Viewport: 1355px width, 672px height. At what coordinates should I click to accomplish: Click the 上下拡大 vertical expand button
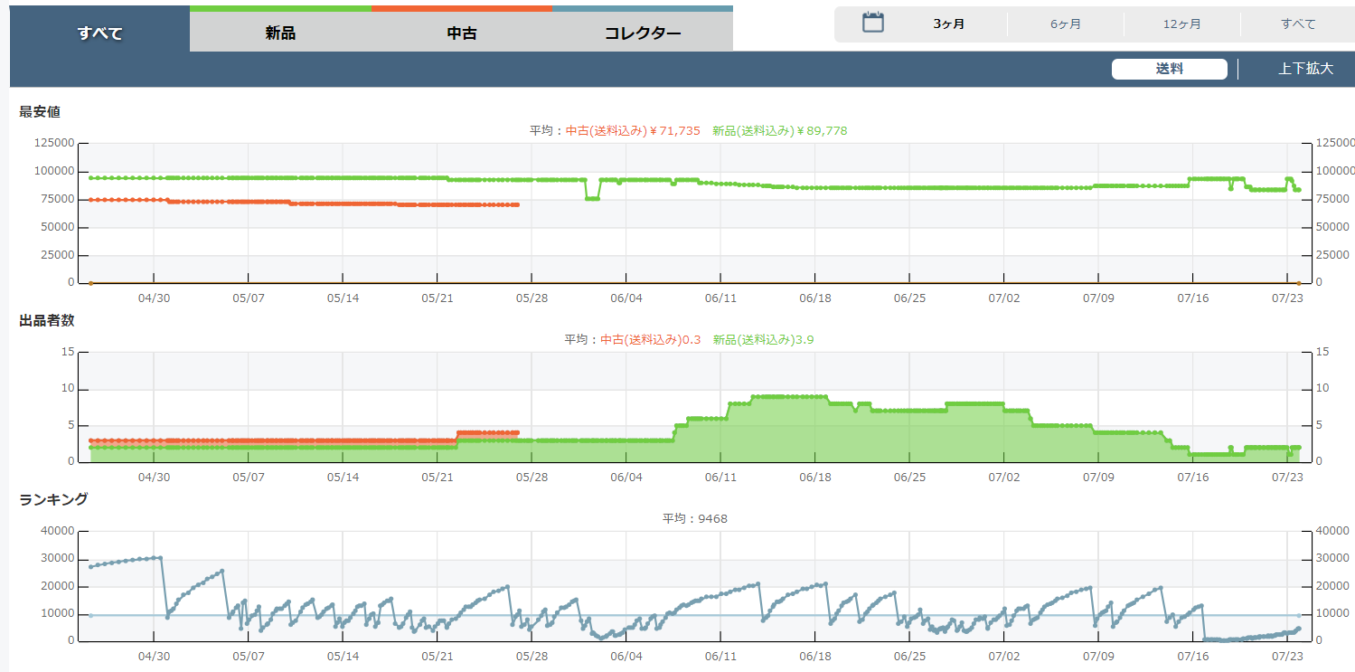point(1305,69)
